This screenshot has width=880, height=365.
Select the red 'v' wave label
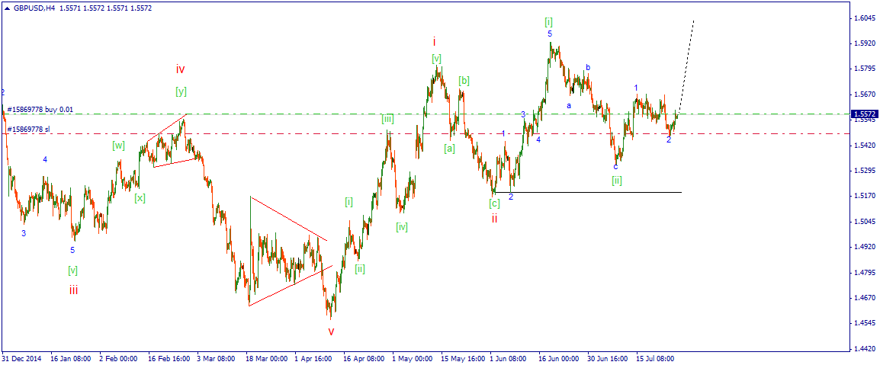pos(331,331)
